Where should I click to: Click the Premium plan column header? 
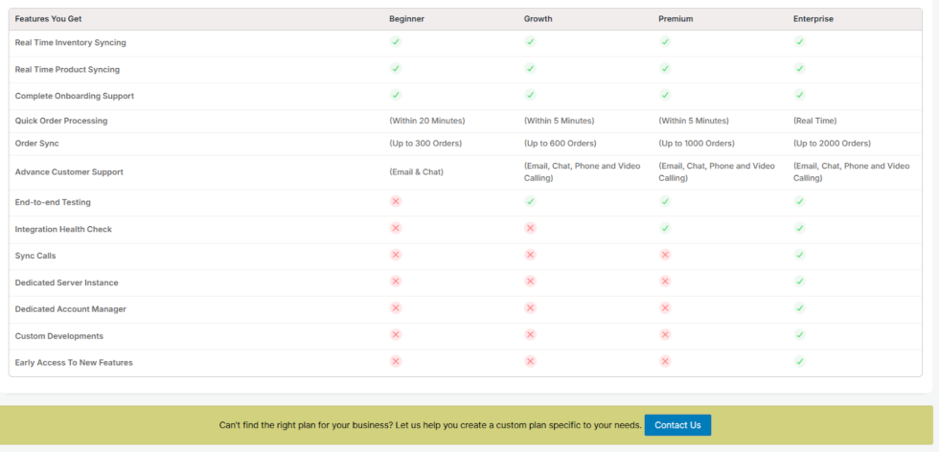point(676,19)
